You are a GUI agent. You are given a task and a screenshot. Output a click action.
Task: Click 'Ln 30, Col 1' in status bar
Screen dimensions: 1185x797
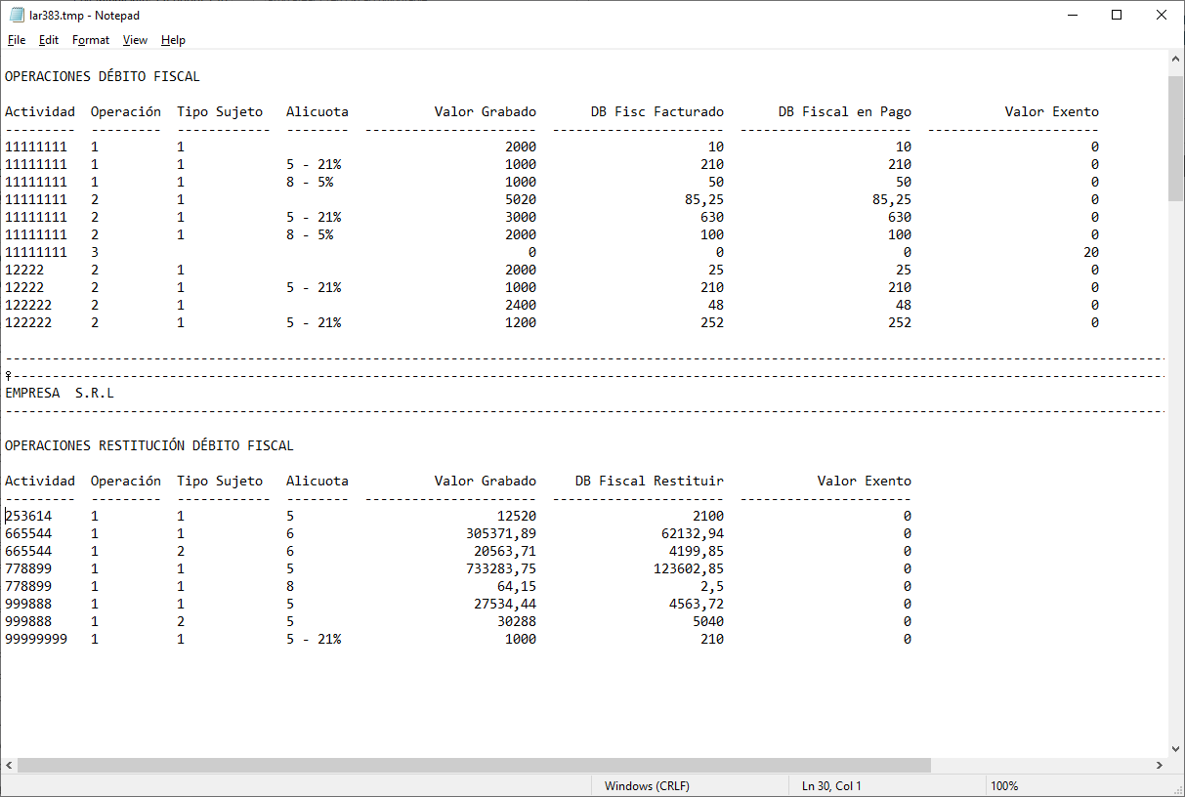pyautogui.click(x=831, y=786)
